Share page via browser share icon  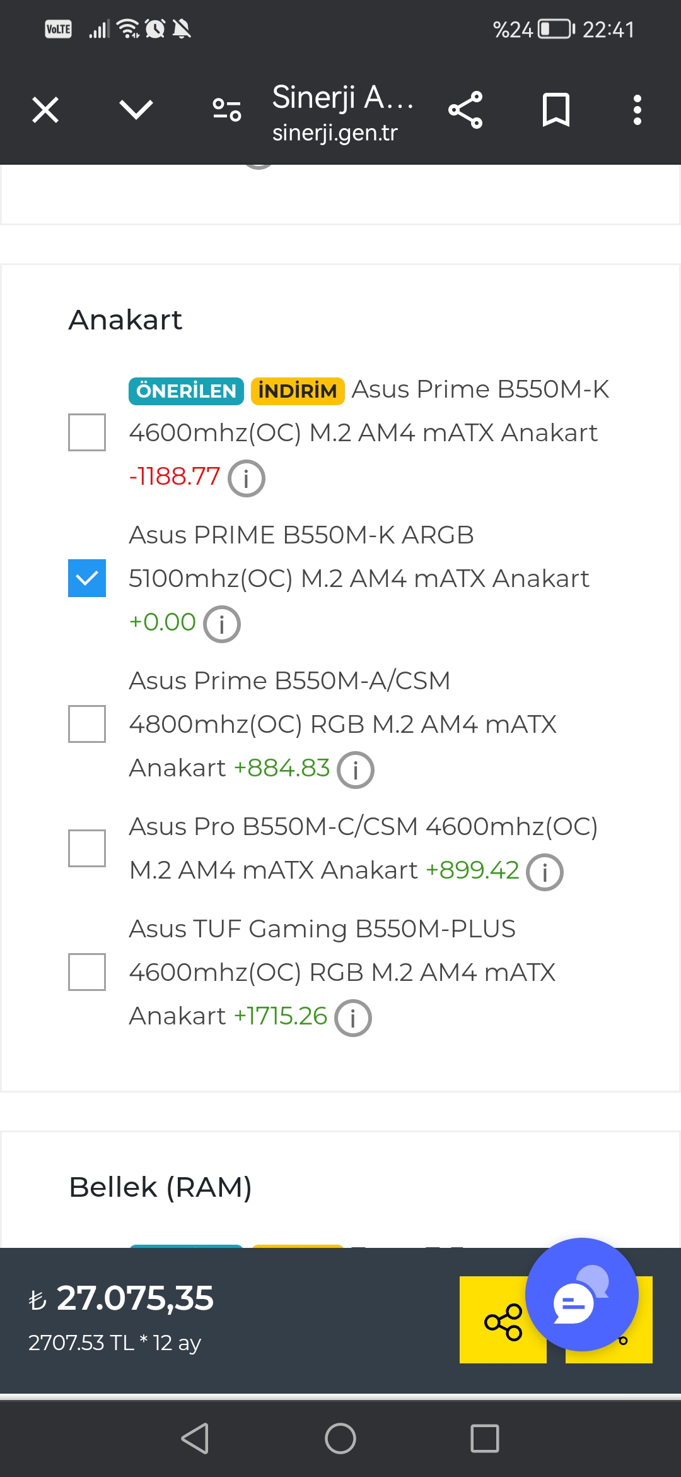(465, 110)
